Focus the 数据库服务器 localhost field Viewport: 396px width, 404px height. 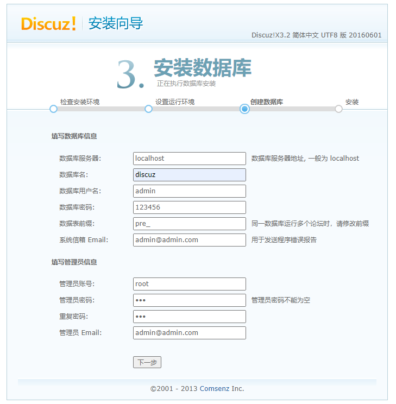(x=190, y=159)
